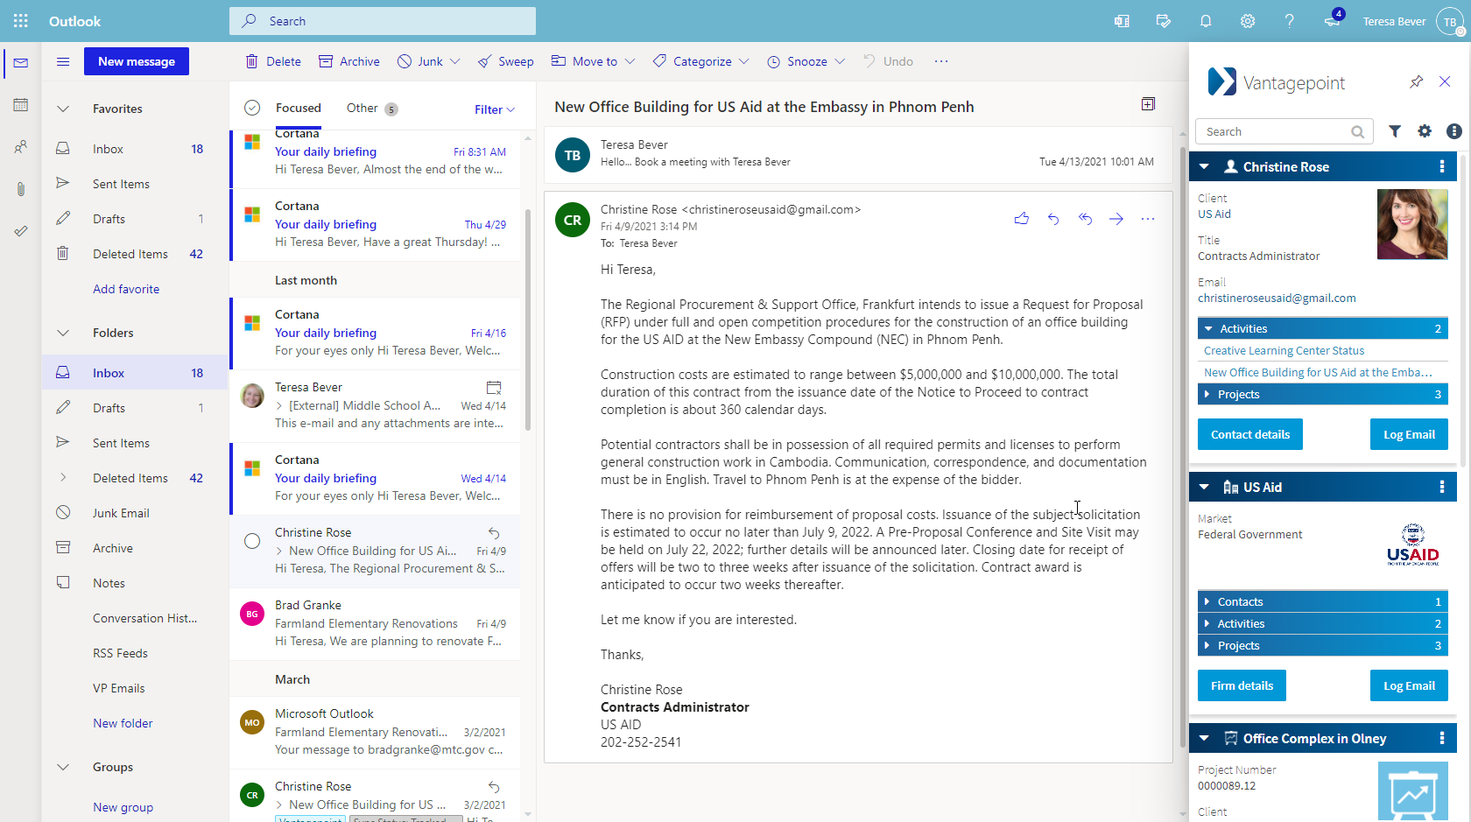
Task: Open Vantagepoint settings gear icon
Action: pos(1425,131)
